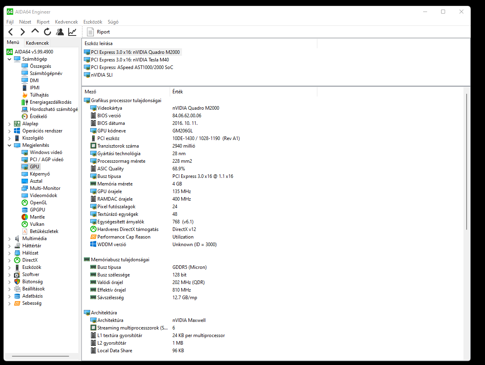
Task: Click the Riport document icon in the toolbar
Action: point(90,32)
